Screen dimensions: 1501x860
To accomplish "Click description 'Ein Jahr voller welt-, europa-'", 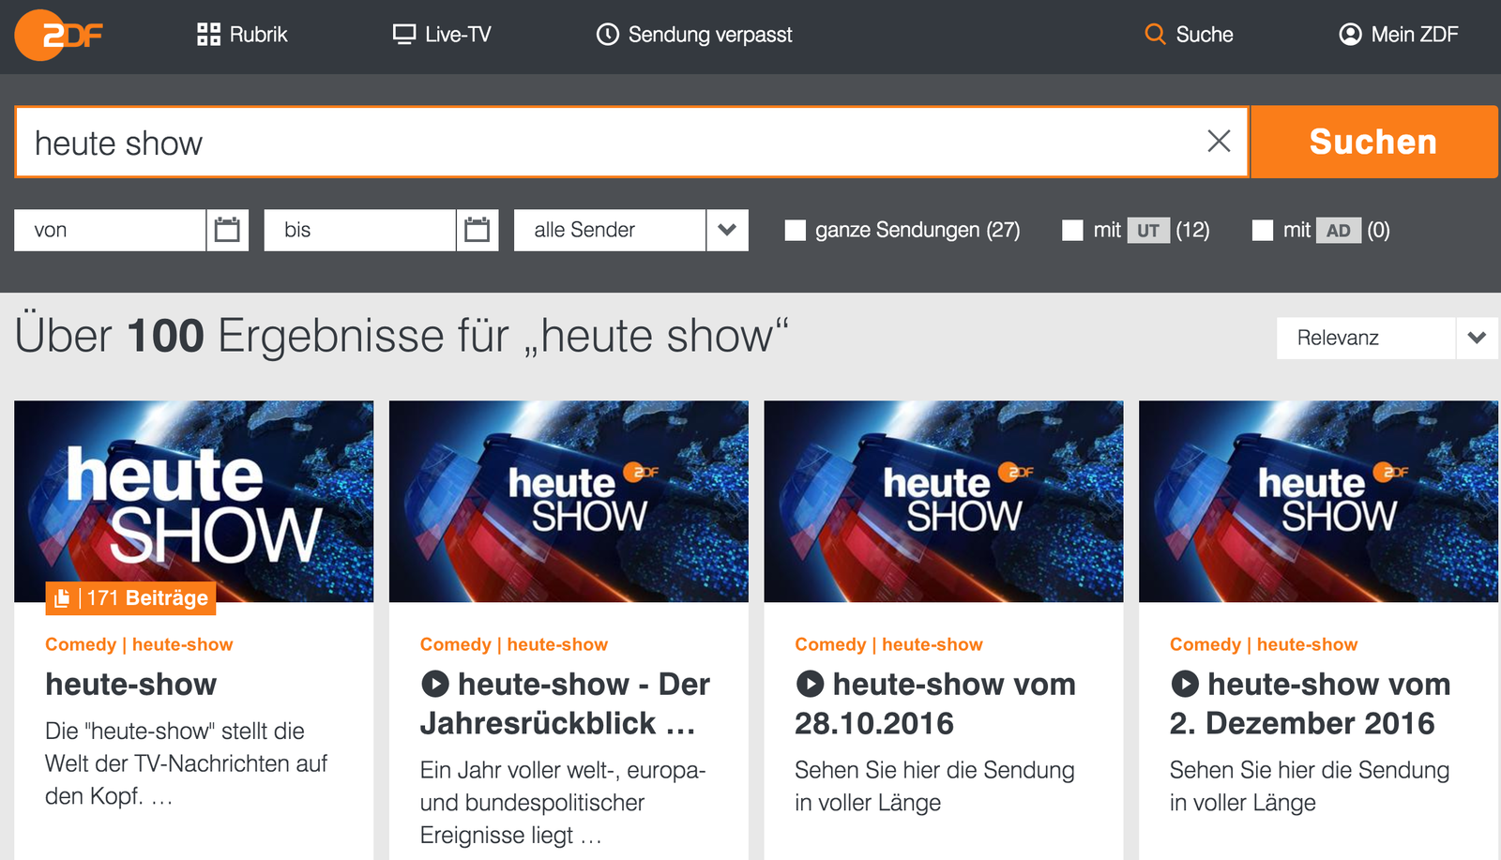I will click(563, 803).
